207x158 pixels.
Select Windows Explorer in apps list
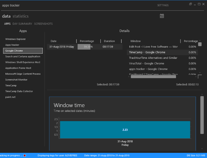pos(15,39)
